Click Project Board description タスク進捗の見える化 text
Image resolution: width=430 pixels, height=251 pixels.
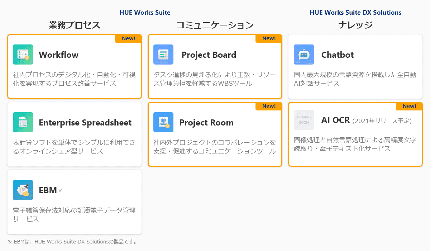tap(215, 79)
